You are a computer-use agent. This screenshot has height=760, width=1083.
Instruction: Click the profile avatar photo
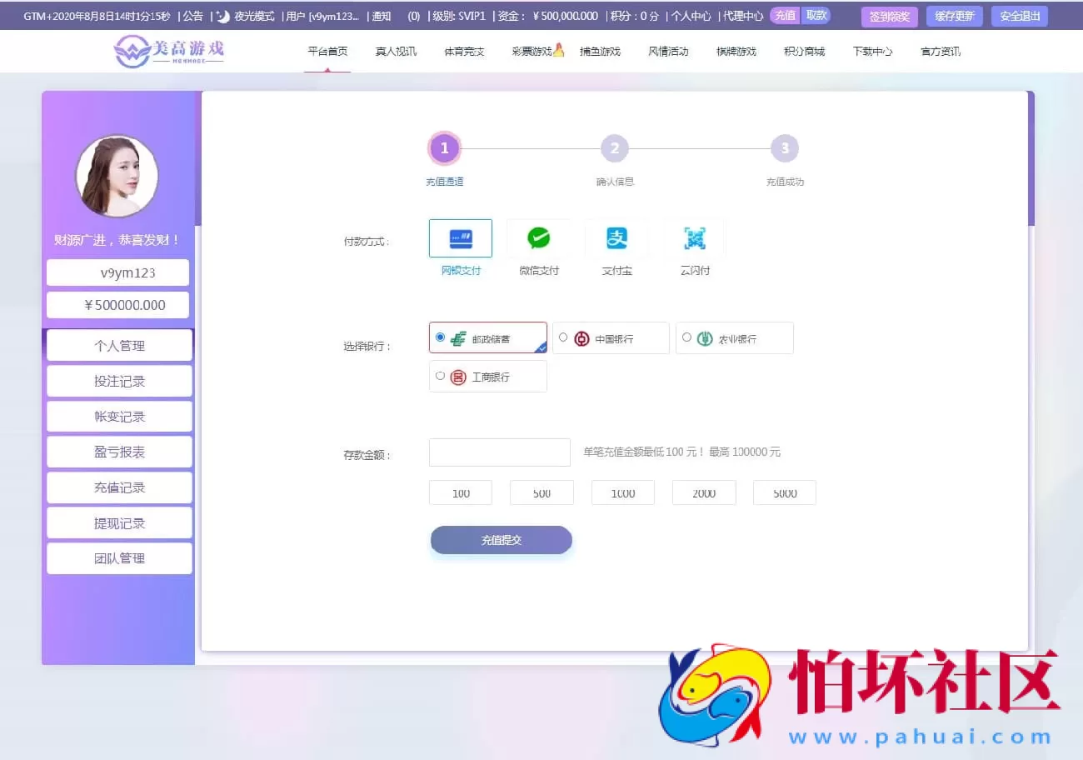tap(117, 176)
